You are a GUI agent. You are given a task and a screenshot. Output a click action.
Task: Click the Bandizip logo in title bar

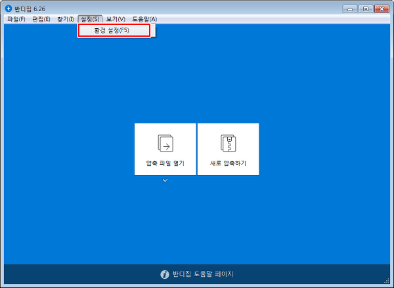tap(9, 9)
